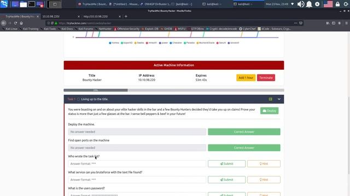Click the Firefox forward arrow
The image size is (350, 196).
pos(10,23)
